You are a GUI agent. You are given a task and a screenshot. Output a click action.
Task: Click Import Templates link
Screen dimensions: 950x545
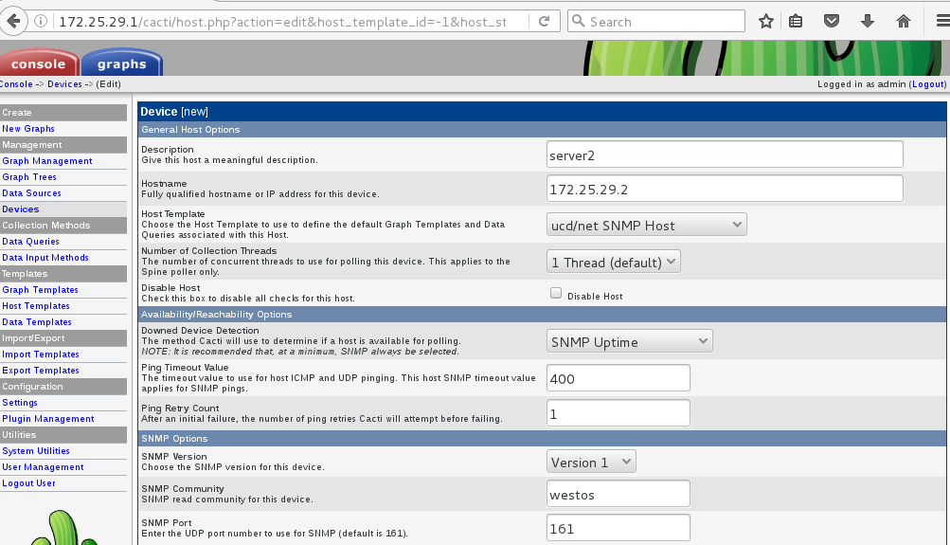[x=40, y=354]
